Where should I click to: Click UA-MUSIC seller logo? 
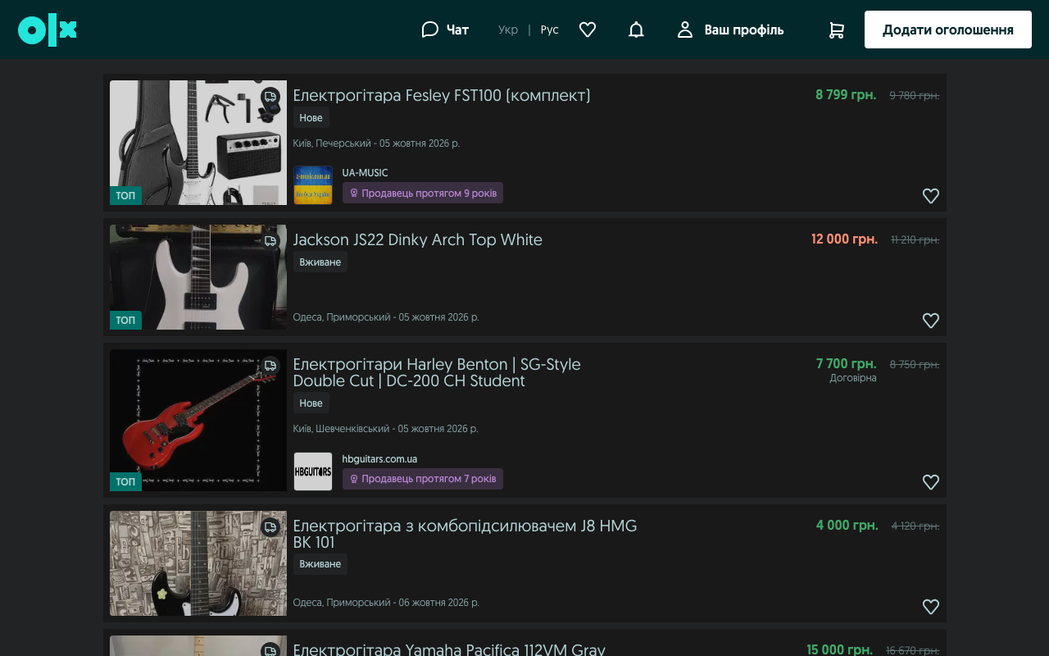[x=313, y=185]
